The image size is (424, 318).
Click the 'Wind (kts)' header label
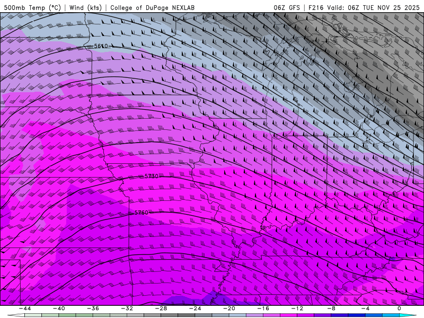(85, 7)
